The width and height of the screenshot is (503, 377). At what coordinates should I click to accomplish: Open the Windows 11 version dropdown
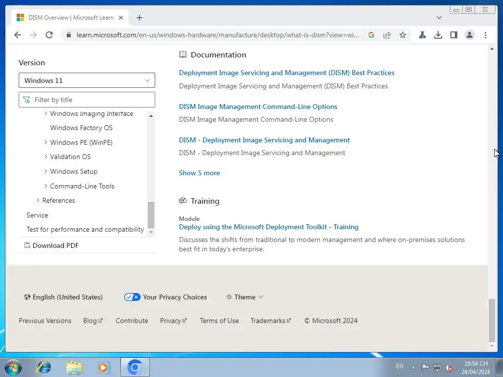[87, 81]
